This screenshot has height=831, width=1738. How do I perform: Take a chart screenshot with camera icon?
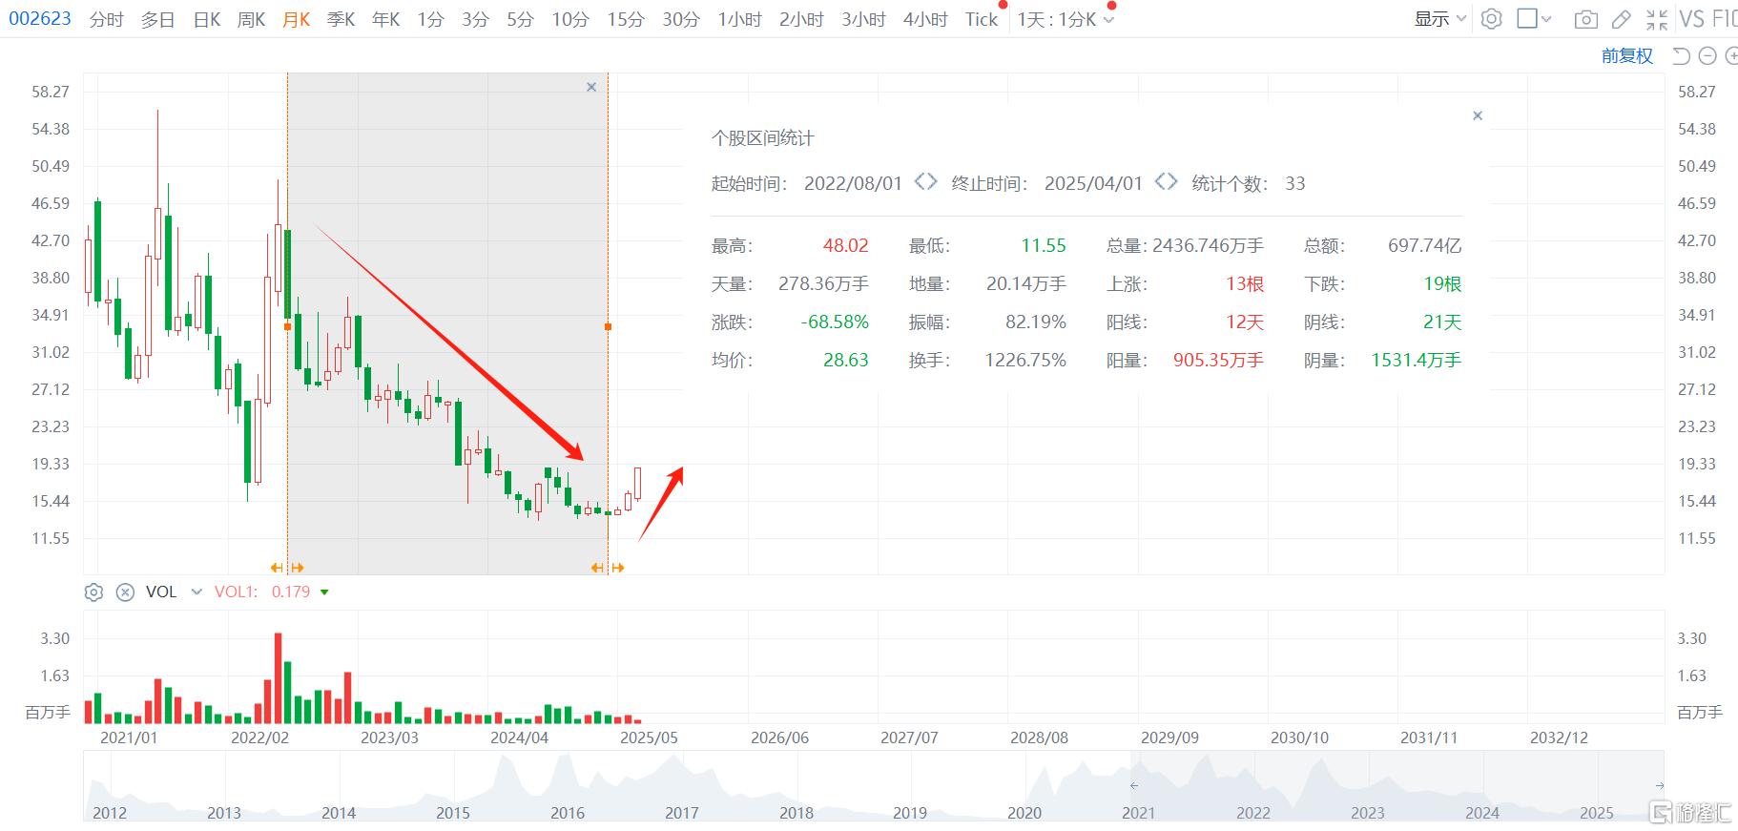1585,19
